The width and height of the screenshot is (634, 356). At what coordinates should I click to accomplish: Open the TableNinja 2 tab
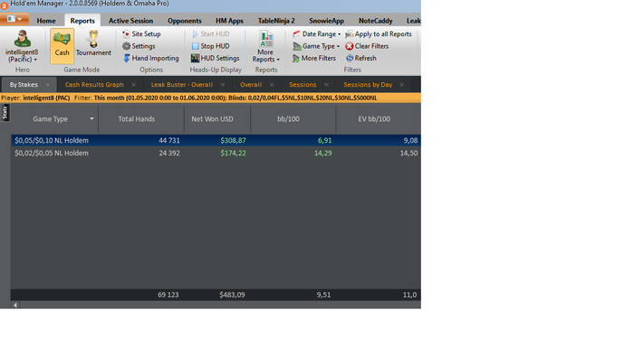coord(276,21)
